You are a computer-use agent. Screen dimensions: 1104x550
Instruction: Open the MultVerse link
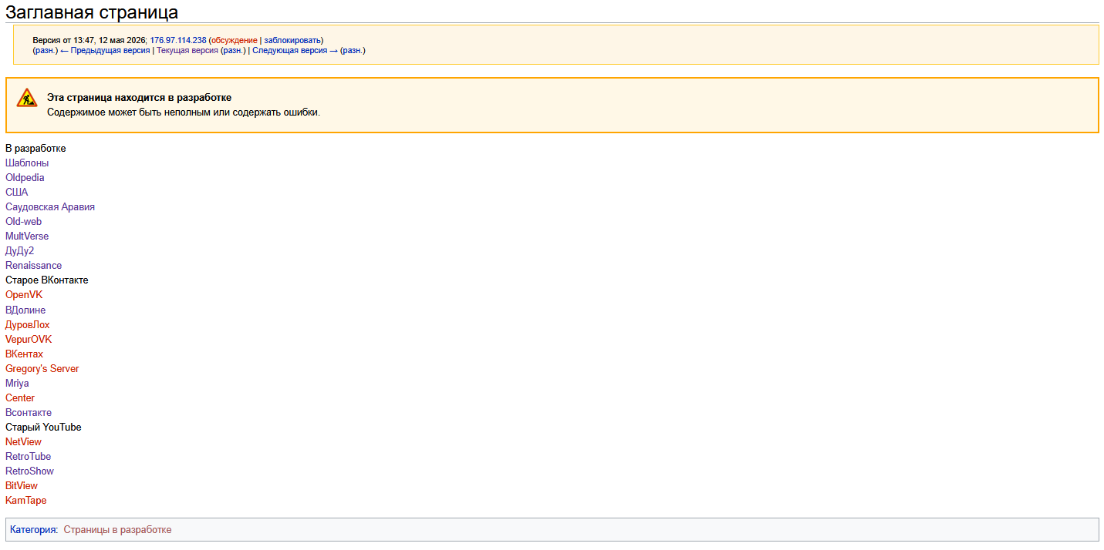tap(27, 236)
